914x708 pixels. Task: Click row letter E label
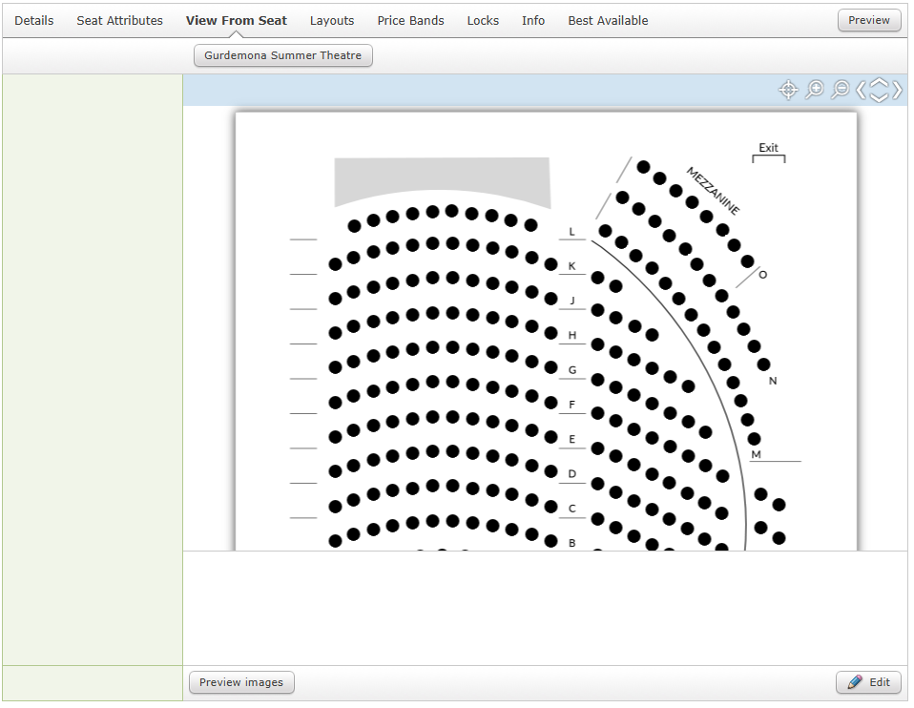click(571, 439)
